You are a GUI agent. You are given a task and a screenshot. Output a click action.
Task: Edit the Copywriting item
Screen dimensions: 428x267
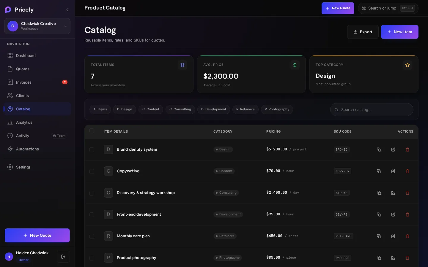[x=393, y=171]
